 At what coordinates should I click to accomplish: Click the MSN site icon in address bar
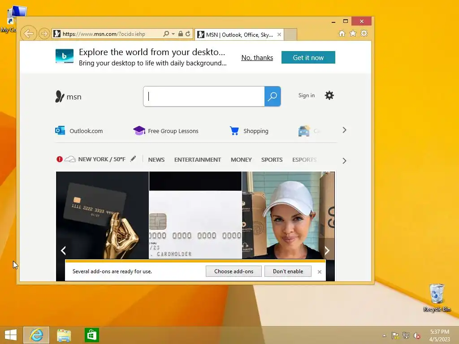click(x=57, y=34)
